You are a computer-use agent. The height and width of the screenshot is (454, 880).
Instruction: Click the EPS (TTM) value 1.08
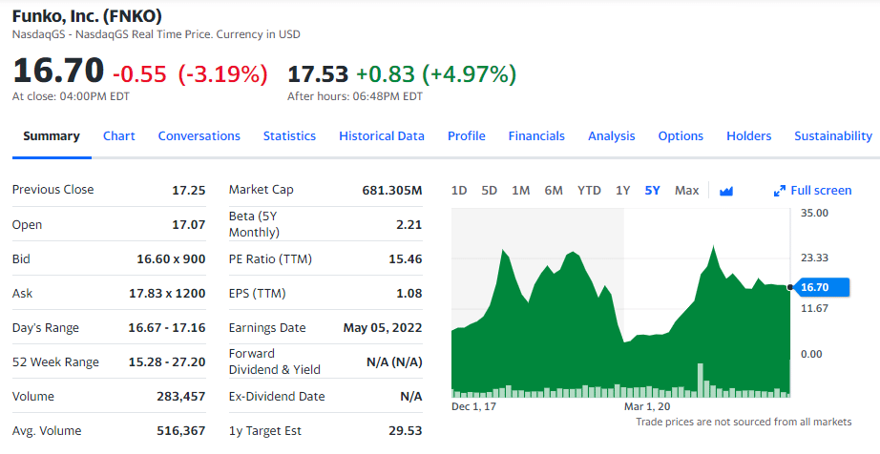[409, 293]
